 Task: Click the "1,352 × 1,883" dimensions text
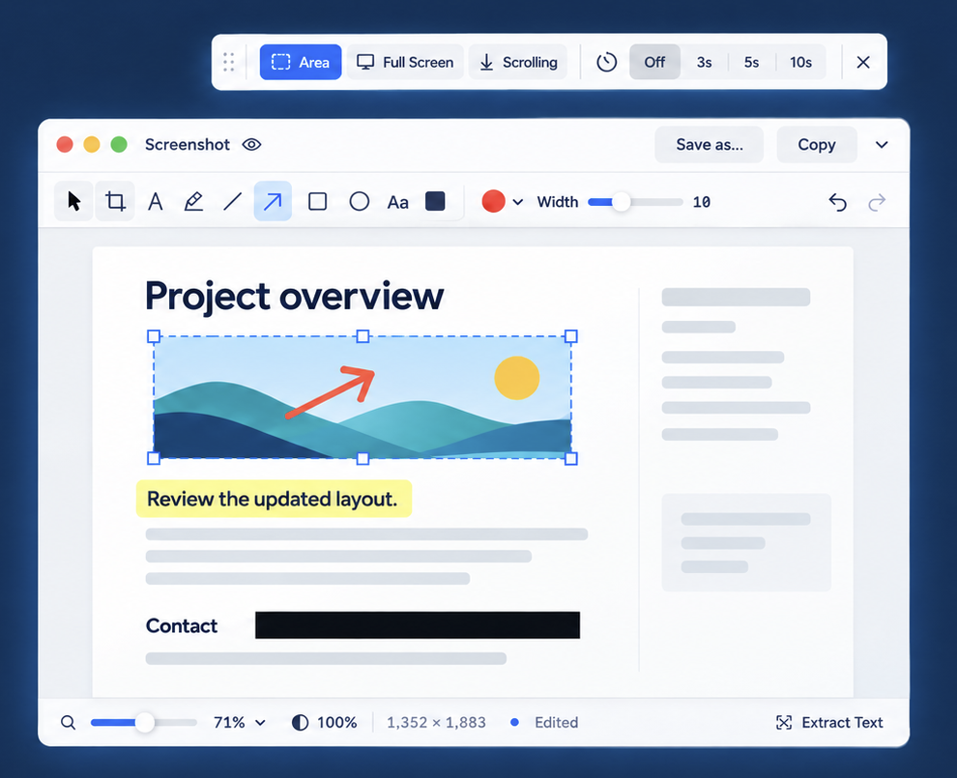(436, 723)
